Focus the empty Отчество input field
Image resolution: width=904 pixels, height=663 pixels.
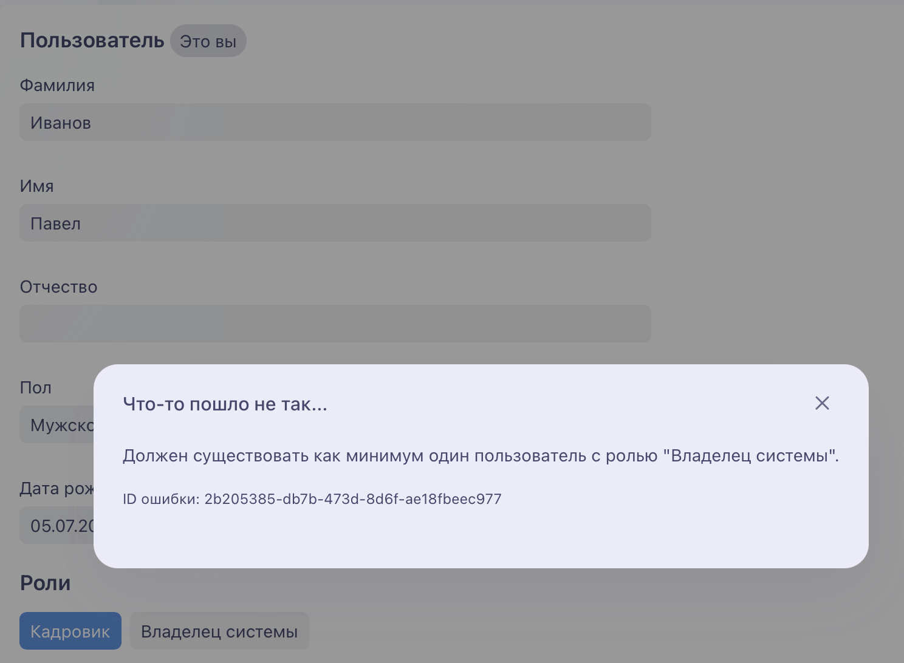335,324
